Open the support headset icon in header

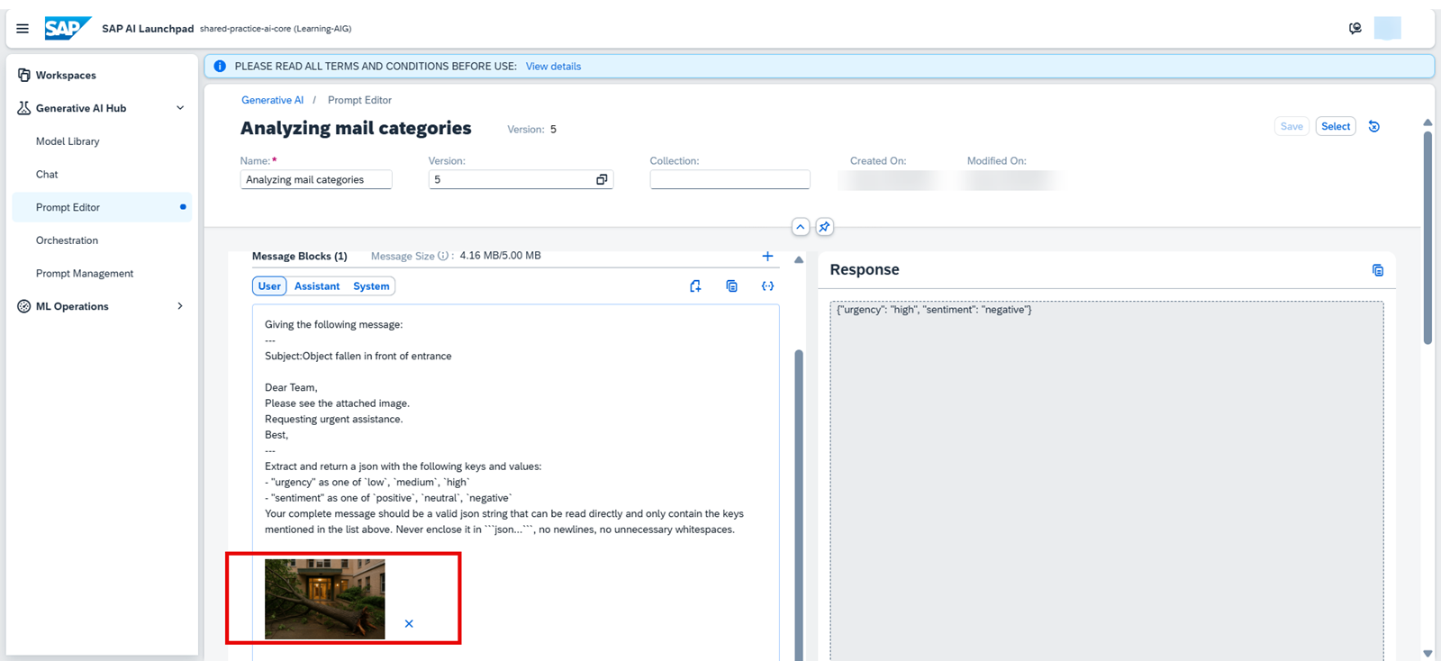(x=1355, y=29)
